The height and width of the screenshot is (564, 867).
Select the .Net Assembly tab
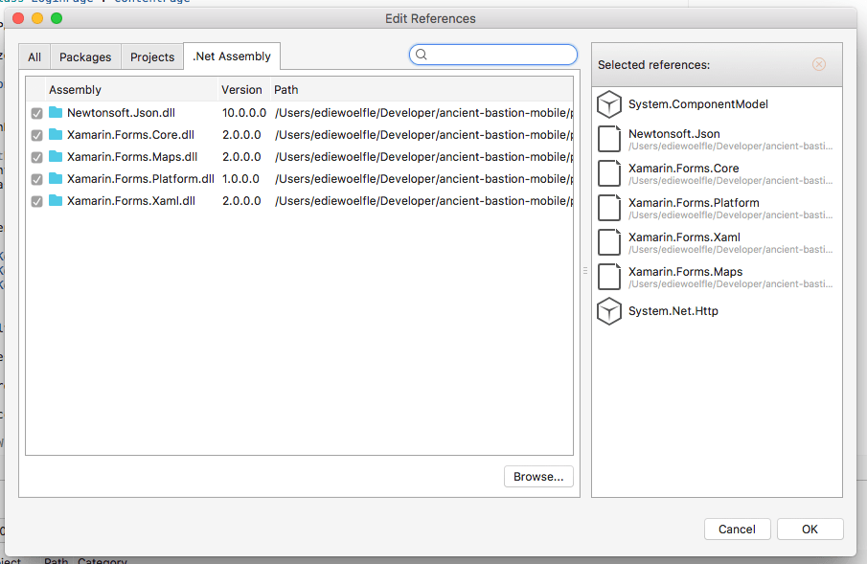(x=232, y=56)
